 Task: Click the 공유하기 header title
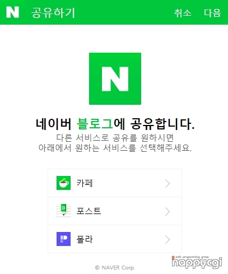coord(53,13)
